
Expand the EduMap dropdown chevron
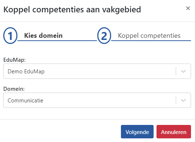[x=183, y=71]
